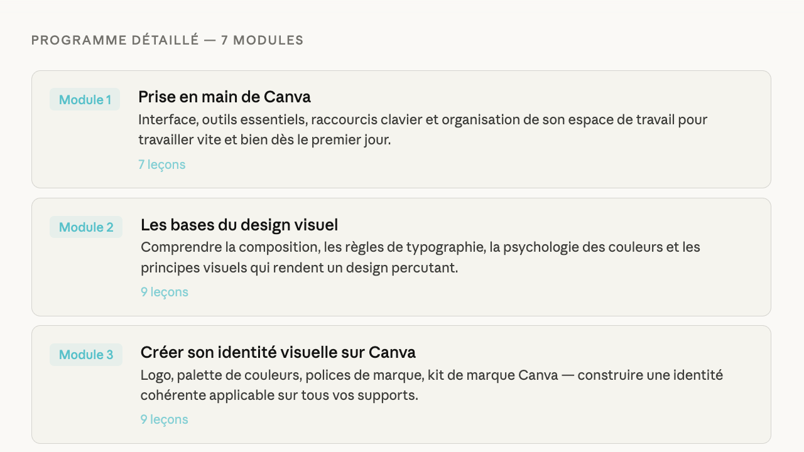Click the '7 leçons' link
804x452 pixels.
(162, 164)
